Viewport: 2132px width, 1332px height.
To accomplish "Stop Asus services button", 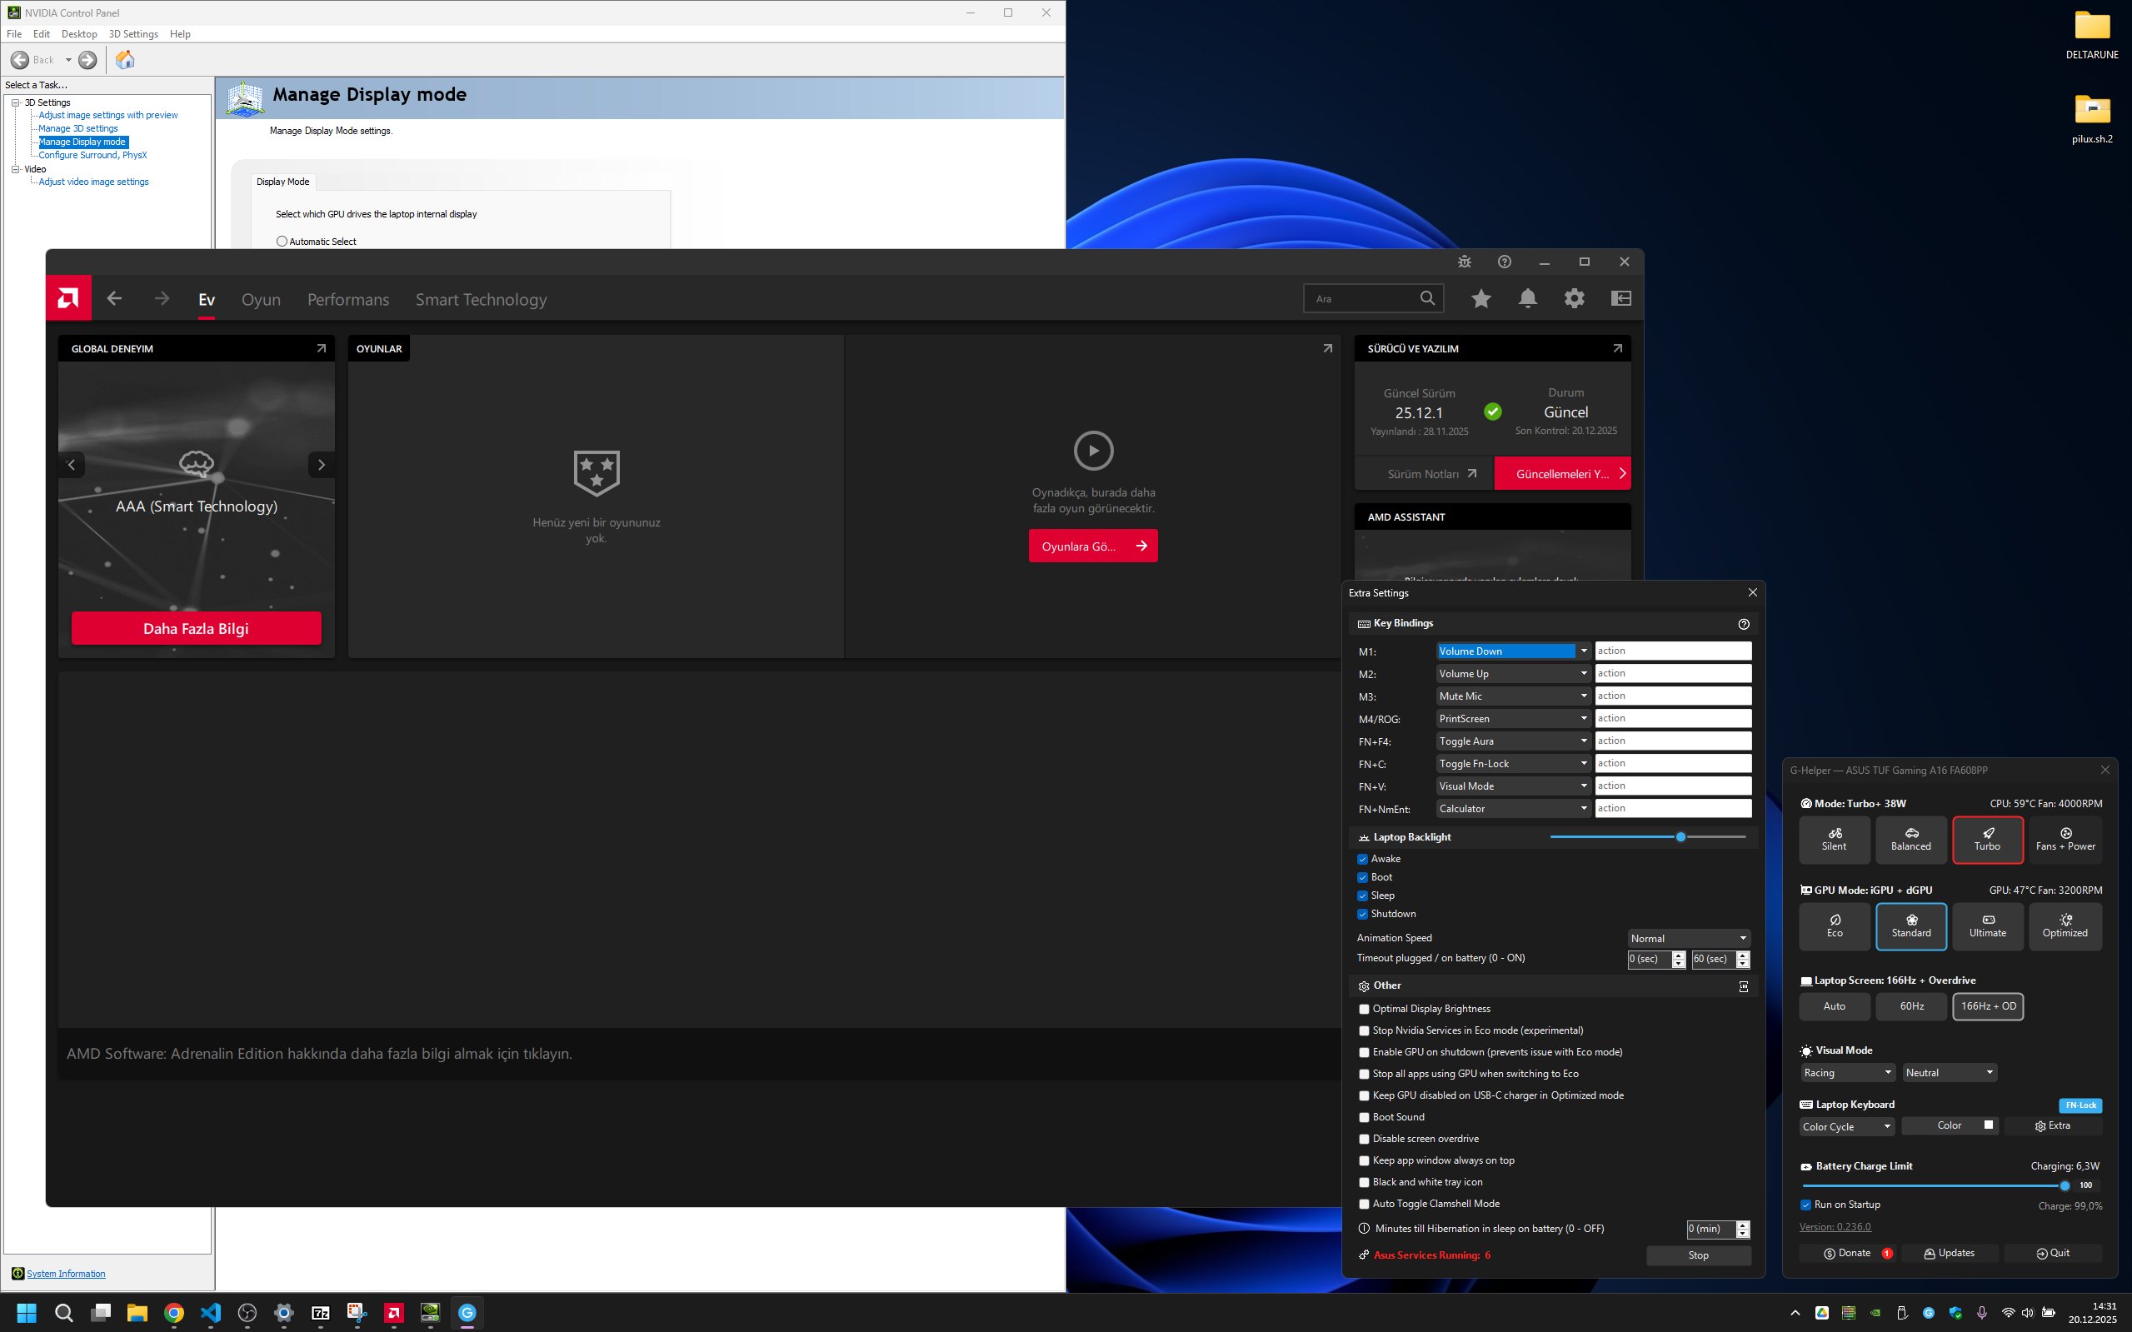I will (1699, 1255).
